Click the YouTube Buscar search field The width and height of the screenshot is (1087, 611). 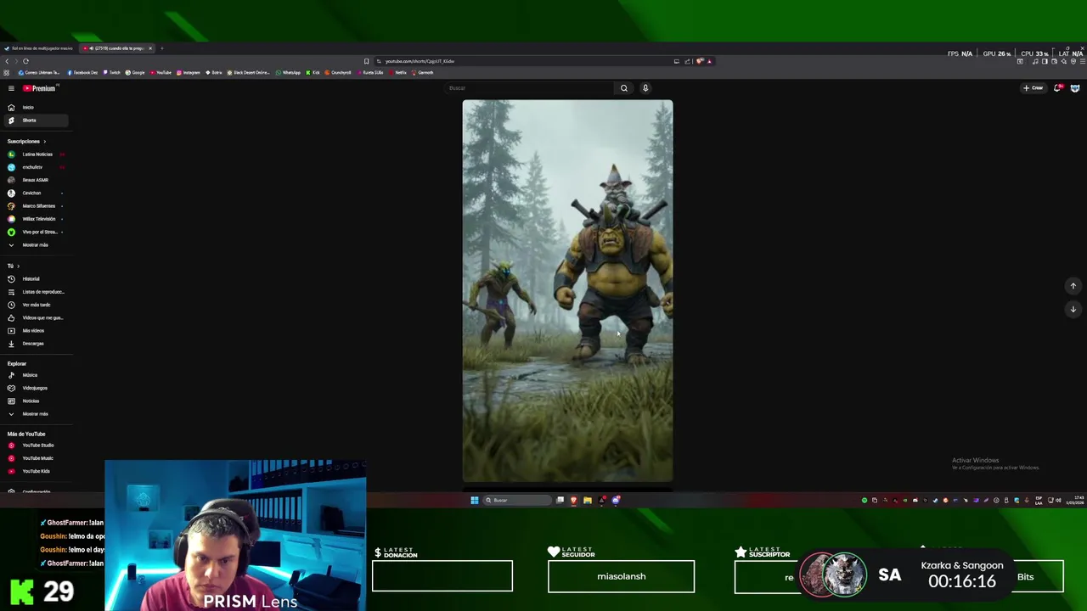pos(528,88)
